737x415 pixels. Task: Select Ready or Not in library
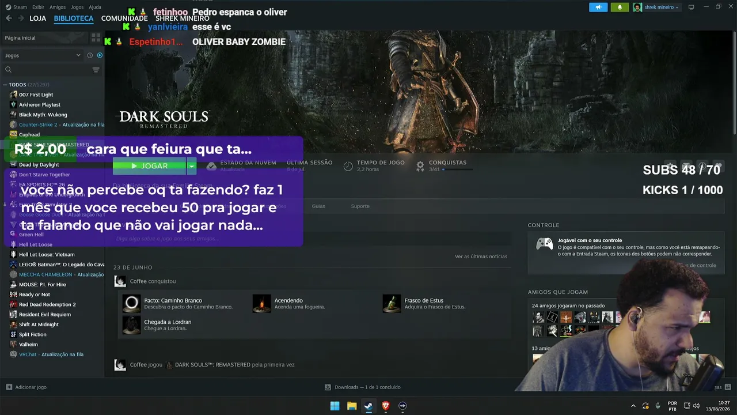[x=35, y=295]
